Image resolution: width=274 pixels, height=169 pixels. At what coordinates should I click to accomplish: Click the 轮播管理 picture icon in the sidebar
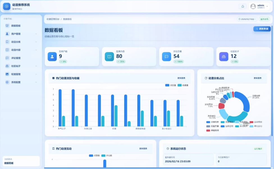[x=7, y=74]
